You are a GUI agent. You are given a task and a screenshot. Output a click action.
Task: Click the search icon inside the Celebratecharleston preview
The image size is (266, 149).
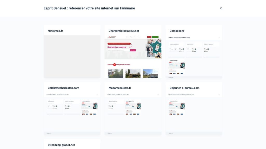97,95
